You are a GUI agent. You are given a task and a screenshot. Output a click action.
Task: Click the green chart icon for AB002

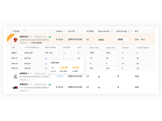click(49, 85)
